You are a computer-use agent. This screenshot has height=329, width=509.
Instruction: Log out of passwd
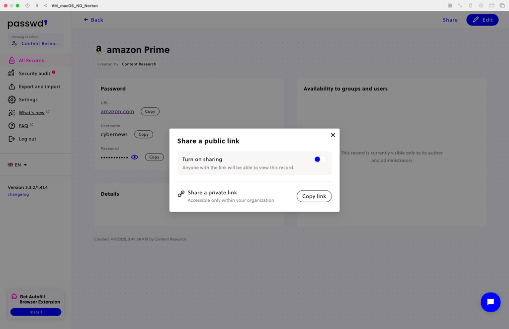(x=27, y=139)
